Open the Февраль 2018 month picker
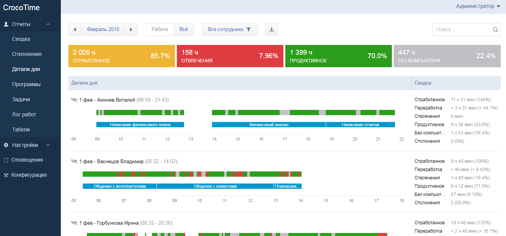 click(x=103, y=29)
